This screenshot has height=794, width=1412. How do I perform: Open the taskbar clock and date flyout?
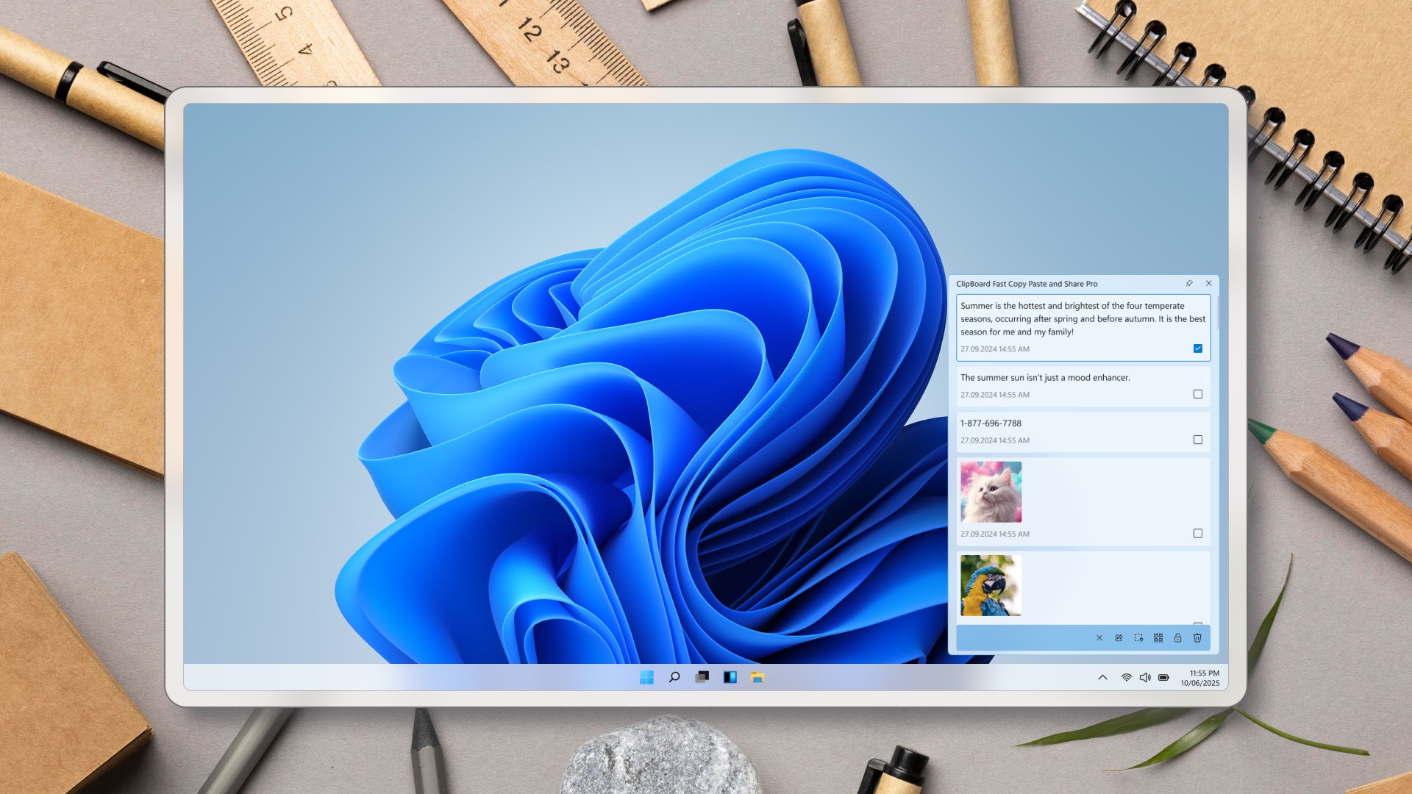click(x=1200, y=678)
